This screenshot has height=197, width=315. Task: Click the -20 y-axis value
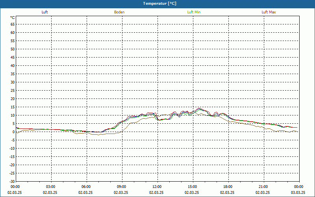point(12,165)
